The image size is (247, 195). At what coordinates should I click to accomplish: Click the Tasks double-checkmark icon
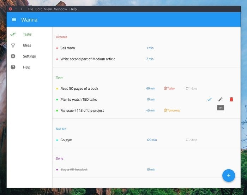click(x=13, y=34)
